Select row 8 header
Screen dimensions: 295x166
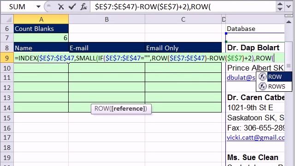click(7, 48)
